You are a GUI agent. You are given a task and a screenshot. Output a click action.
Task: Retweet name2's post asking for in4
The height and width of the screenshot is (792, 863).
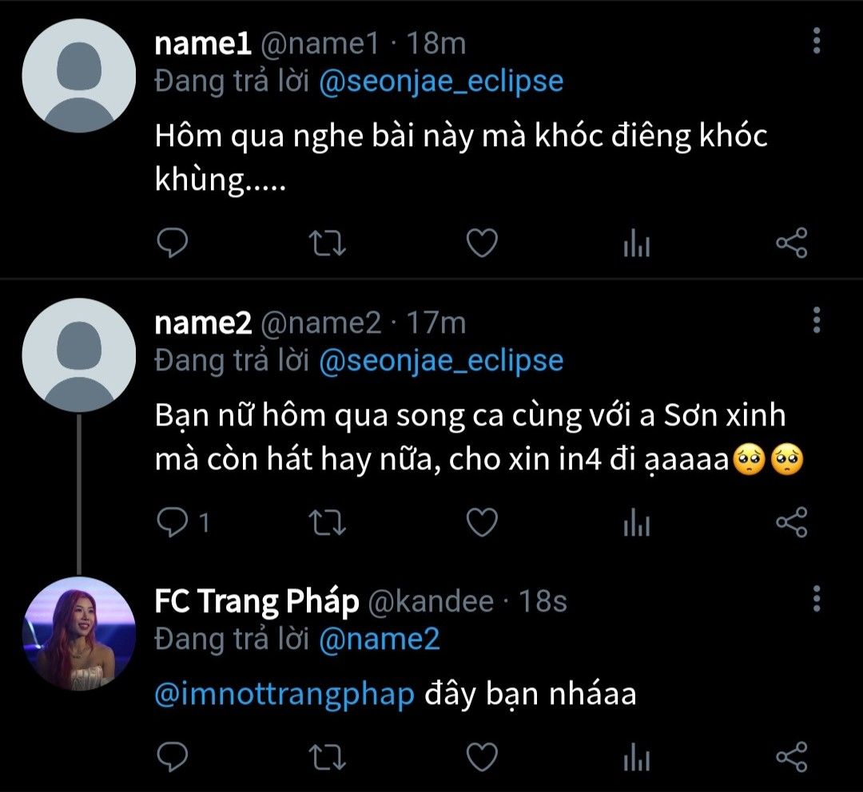[327, 522]
